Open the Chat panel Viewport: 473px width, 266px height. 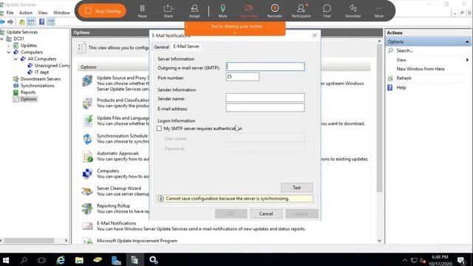click(x=327, y=11)
